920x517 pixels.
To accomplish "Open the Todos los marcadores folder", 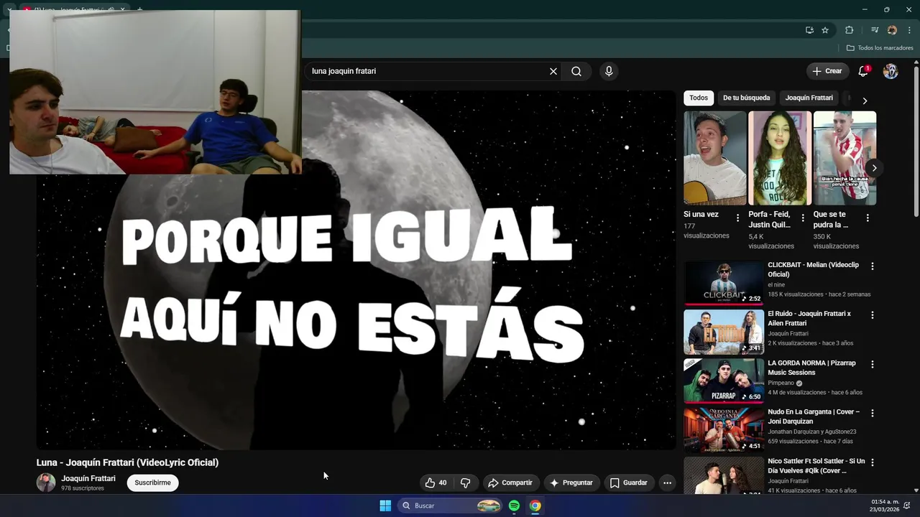I will [880, 48].
